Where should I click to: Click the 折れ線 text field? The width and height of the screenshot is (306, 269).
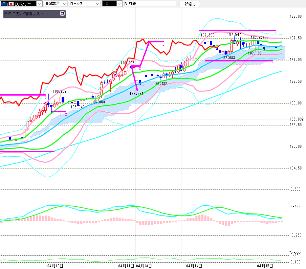pyautogui.click(x=150, y=4)
